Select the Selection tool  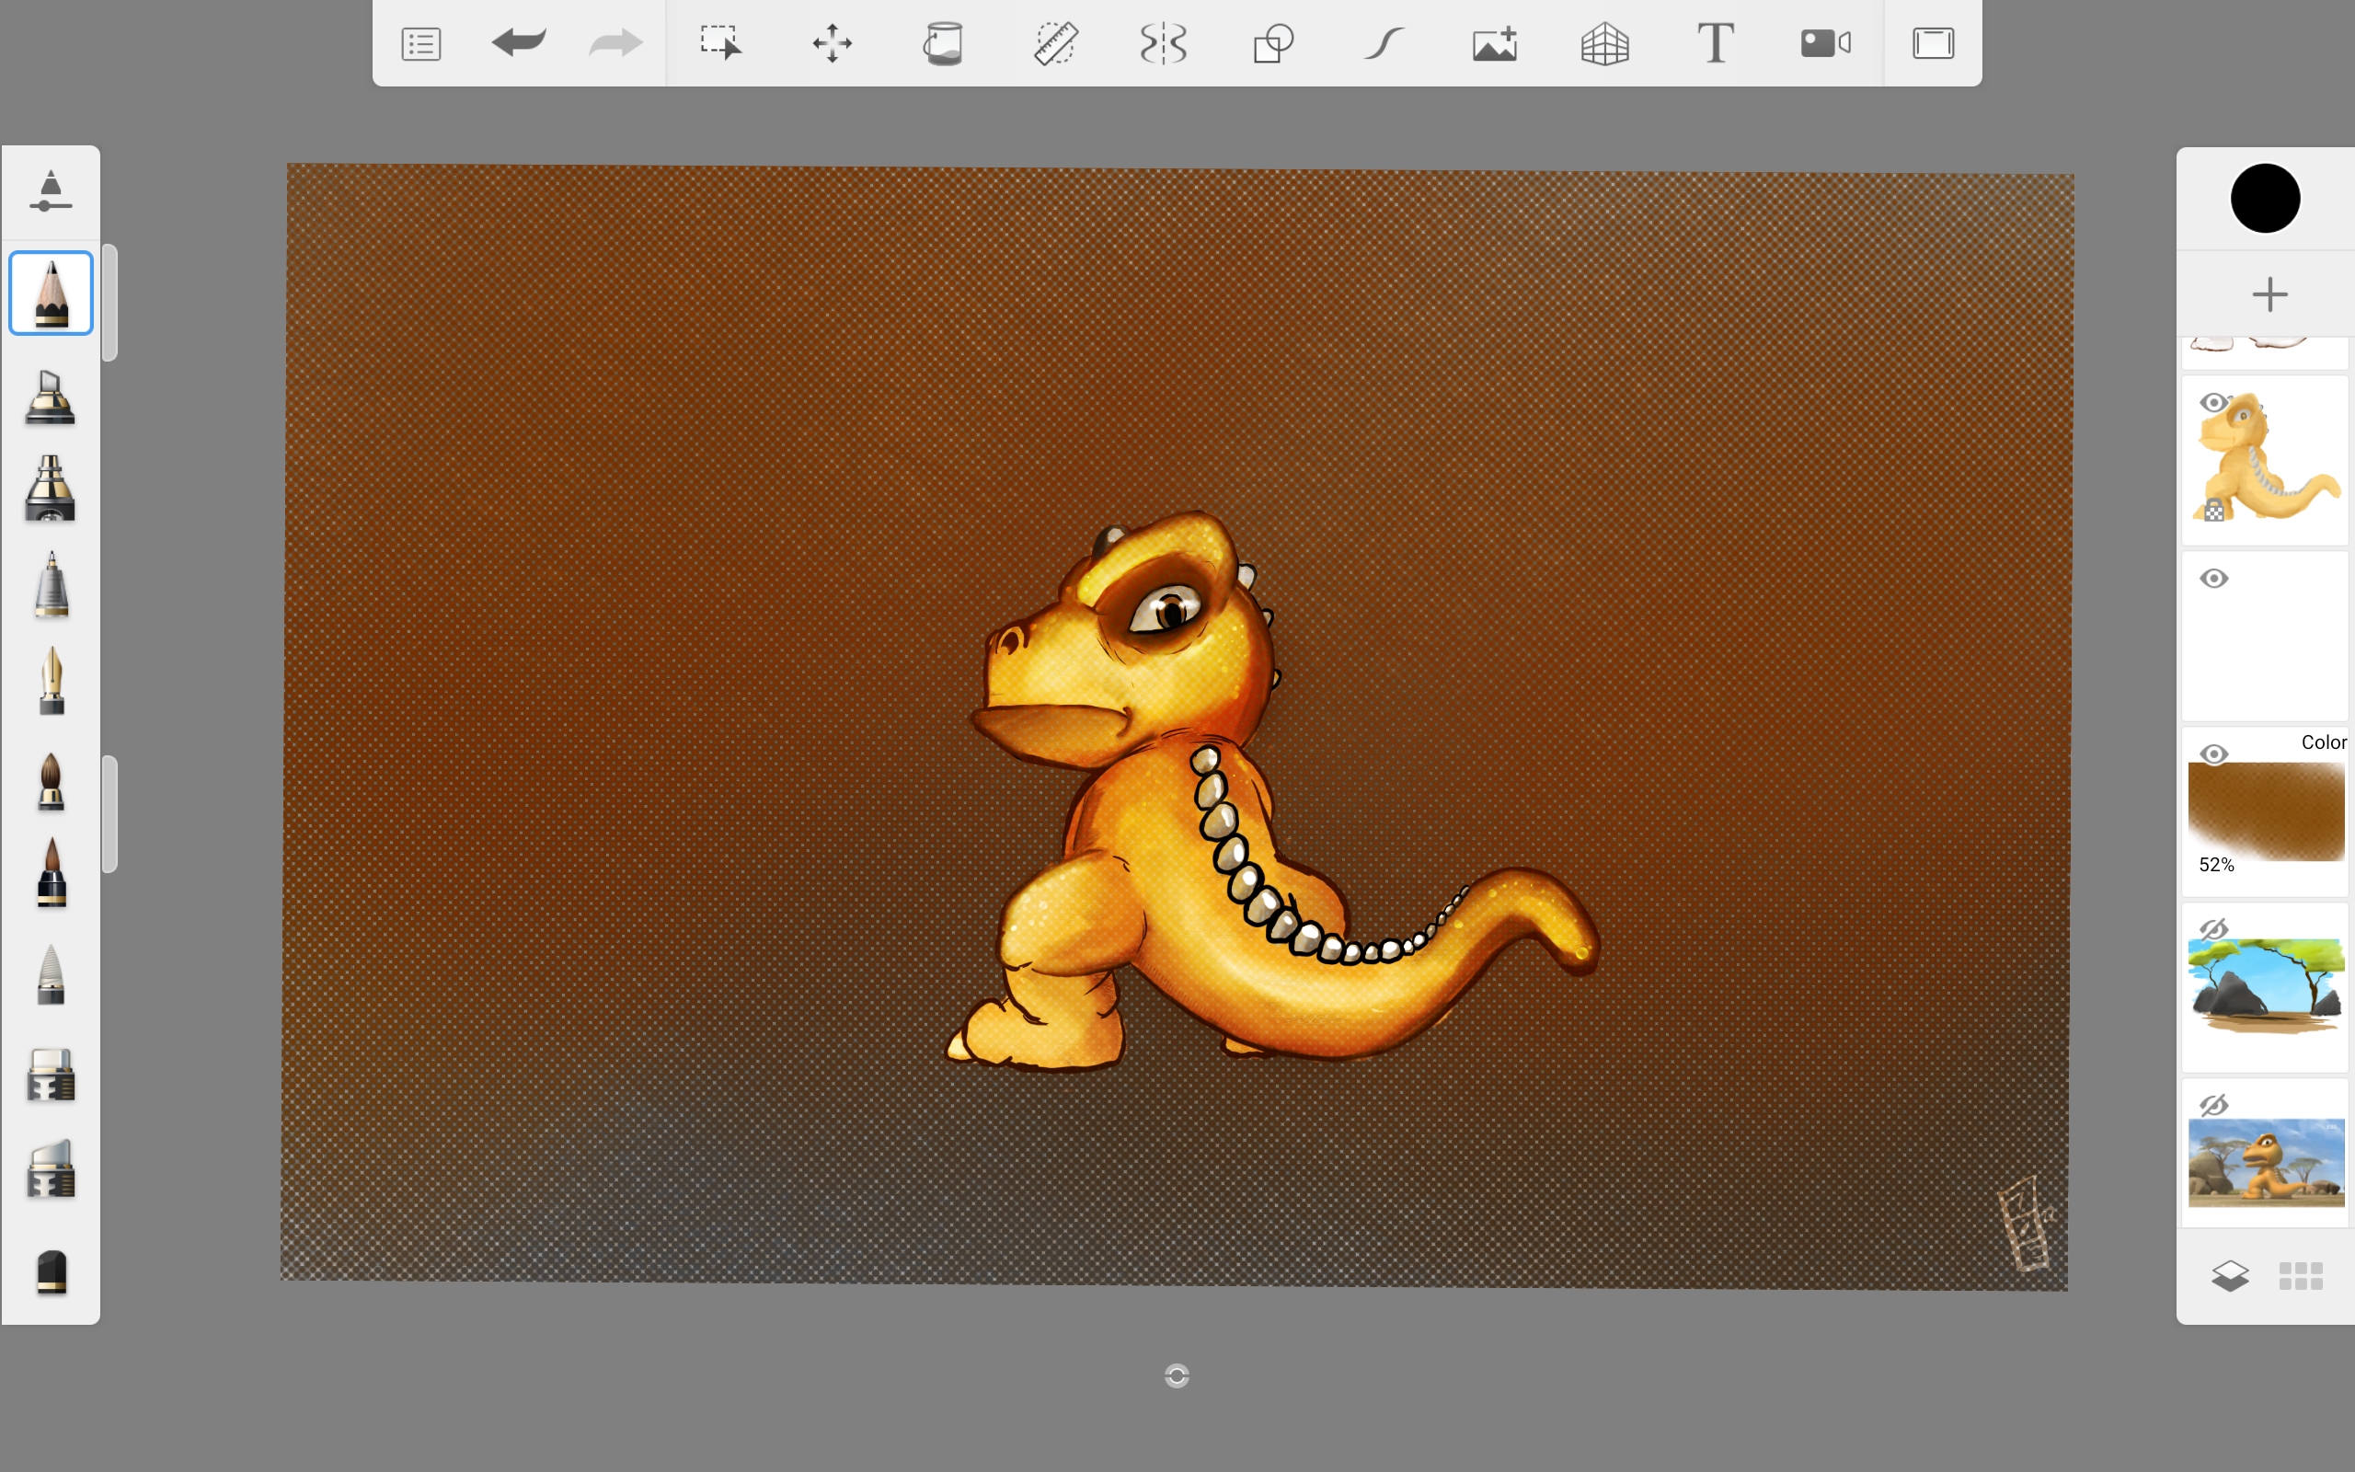pyautogui.click(x=720, y=44)
